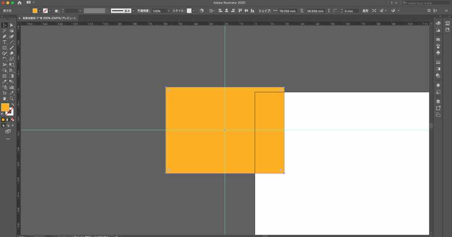Image resolution: width=452 pixels, height=237 pixels.
Task: Click the Transform label link
Action: click(365, 11)
